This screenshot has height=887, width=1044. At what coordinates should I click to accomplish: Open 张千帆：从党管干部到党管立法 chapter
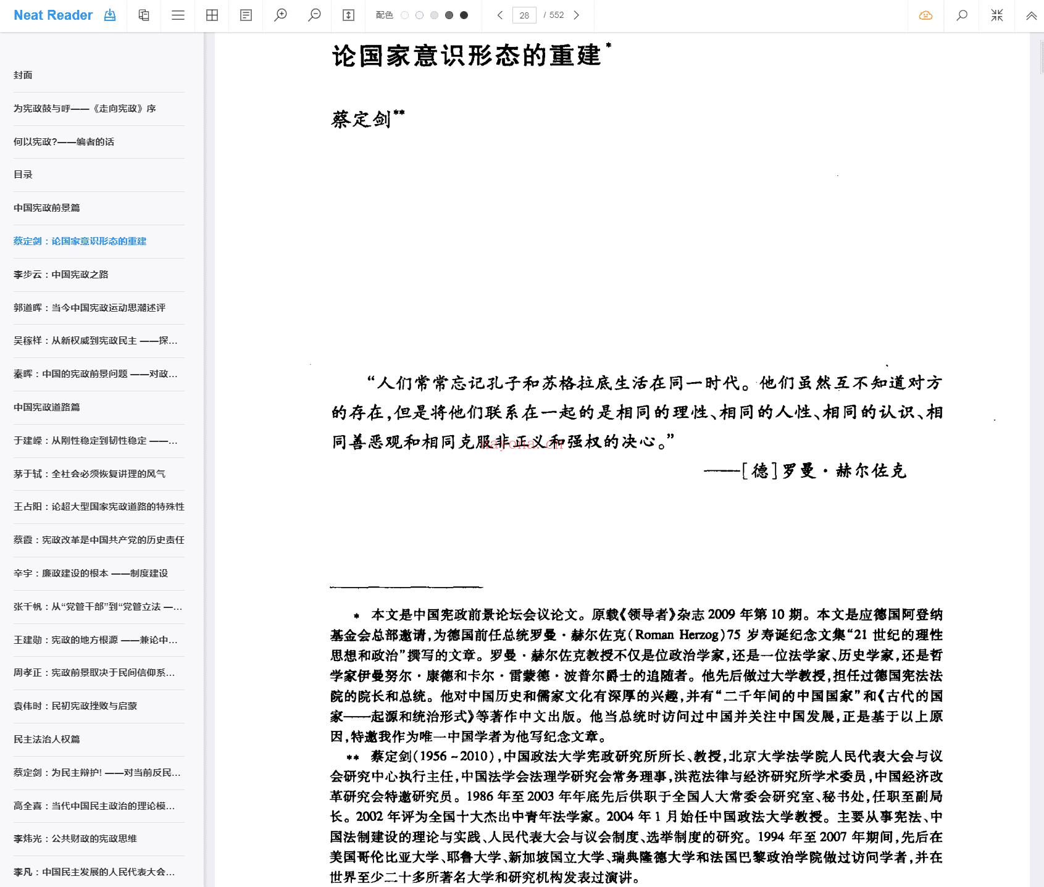[x=99, y=607]
